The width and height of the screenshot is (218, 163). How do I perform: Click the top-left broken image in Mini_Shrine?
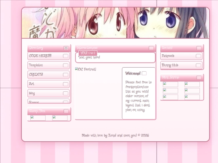[x=170, y=84]
